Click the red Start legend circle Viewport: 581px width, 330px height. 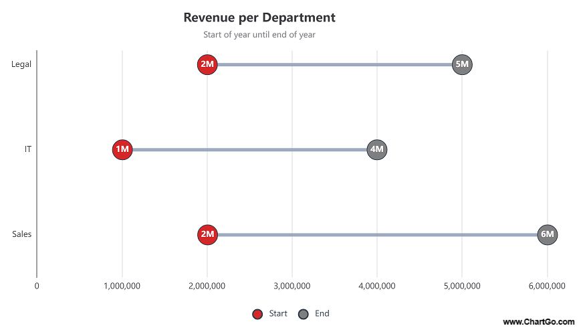click(x=257, y=315)
